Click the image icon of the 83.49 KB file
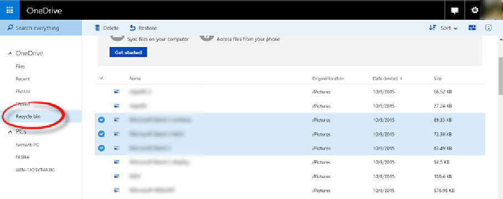Image resolution: width=503 pixels, height=199 pixels. (117, 148)
